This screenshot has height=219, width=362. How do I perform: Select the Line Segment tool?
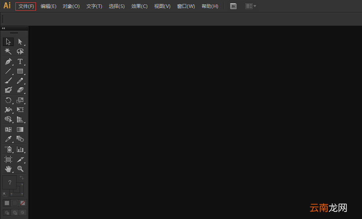[x=8, y=71]
